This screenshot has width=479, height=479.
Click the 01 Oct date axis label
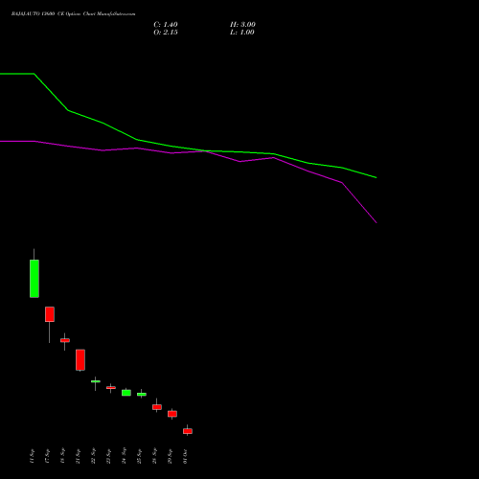coord(185,456)
